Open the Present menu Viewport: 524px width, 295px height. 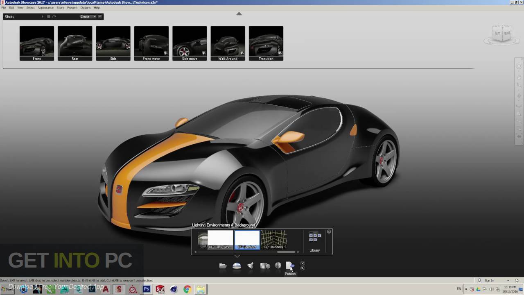point(72,8)
